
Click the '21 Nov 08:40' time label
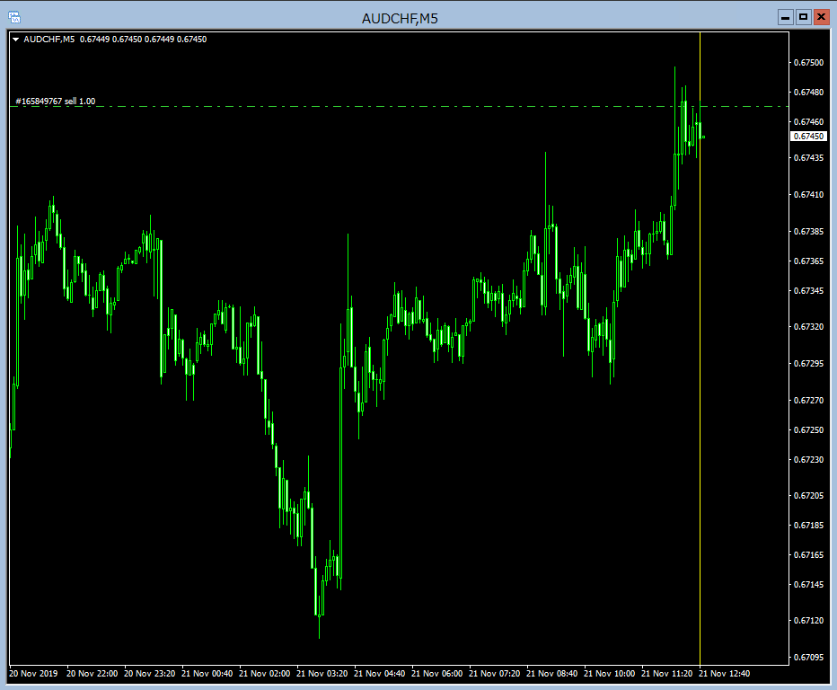[552, 674]
